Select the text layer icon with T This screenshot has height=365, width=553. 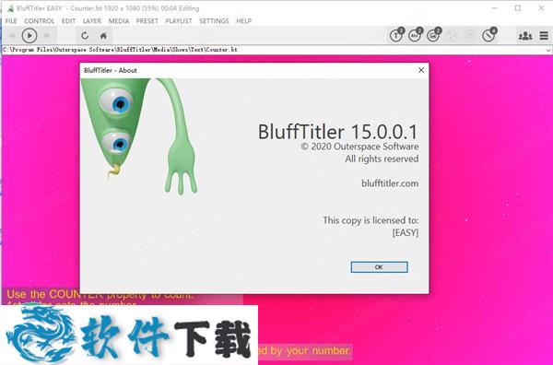point(396,35)
